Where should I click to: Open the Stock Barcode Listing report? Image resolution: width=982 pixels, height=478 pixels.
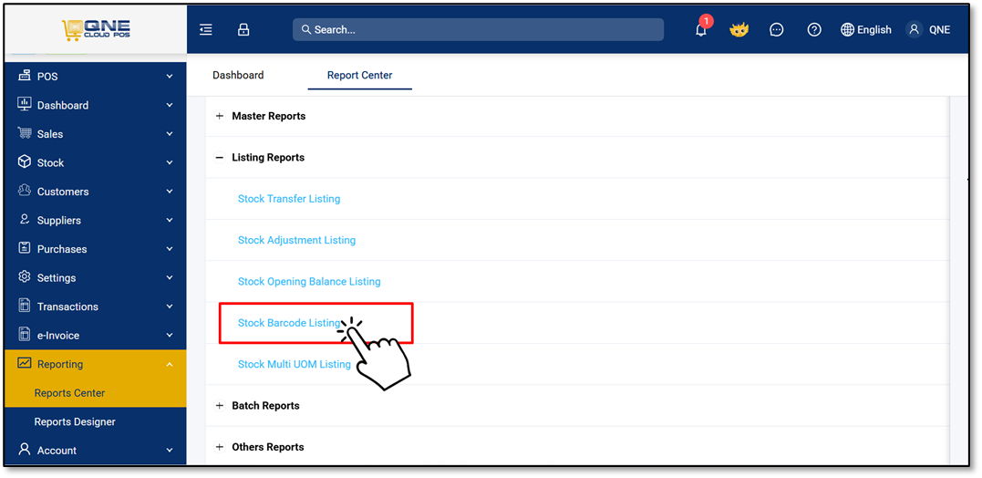289,323
